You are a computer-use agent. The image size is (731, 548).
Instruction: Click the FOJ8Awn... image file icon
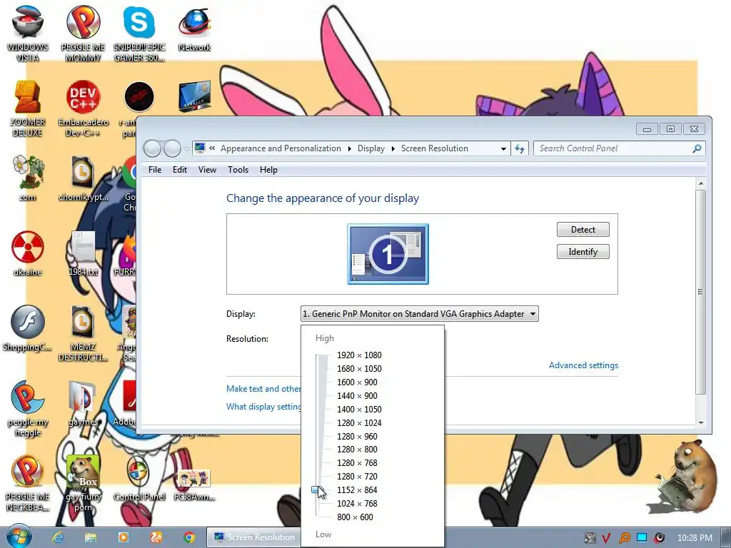[194, 484]
